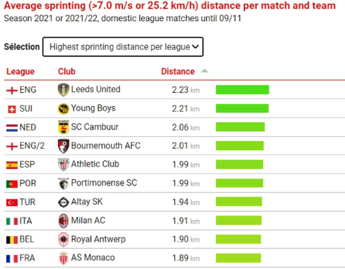
Task: Click the Young Boys club logo
Action: (63, 109)
